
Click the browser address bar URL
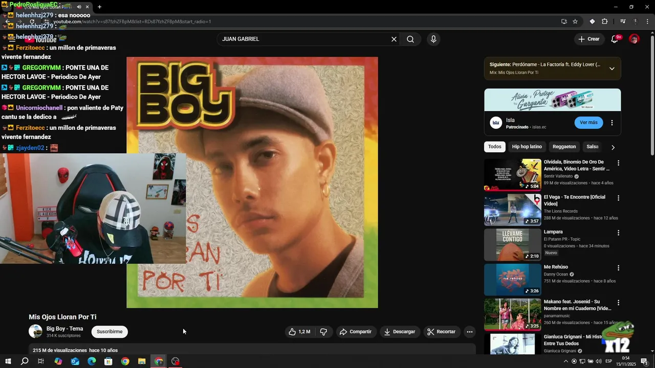(133, 21)
